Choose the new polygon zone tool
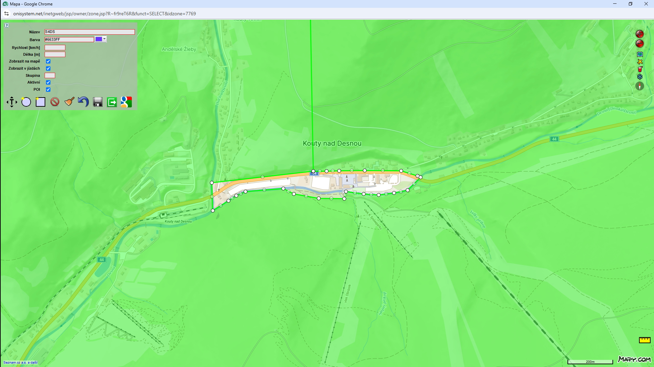Screen dimensions: 654x367 tap(40, 102)
